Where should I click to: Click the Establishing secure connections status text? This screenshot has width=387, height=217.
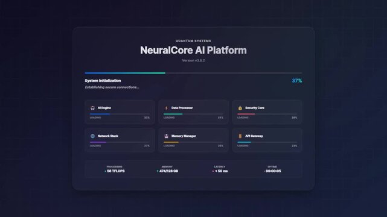[x=112, y=87]
